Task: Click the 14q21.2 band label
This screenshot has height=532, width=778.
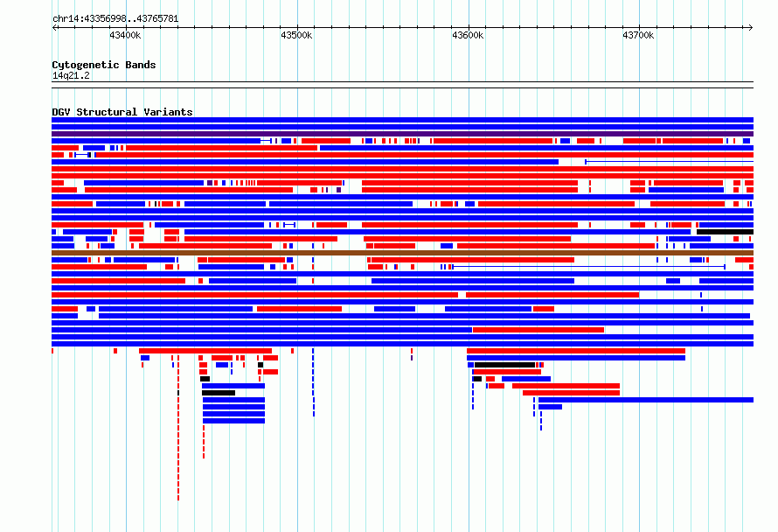Action: pyautogui.click(x=71, y=75)
